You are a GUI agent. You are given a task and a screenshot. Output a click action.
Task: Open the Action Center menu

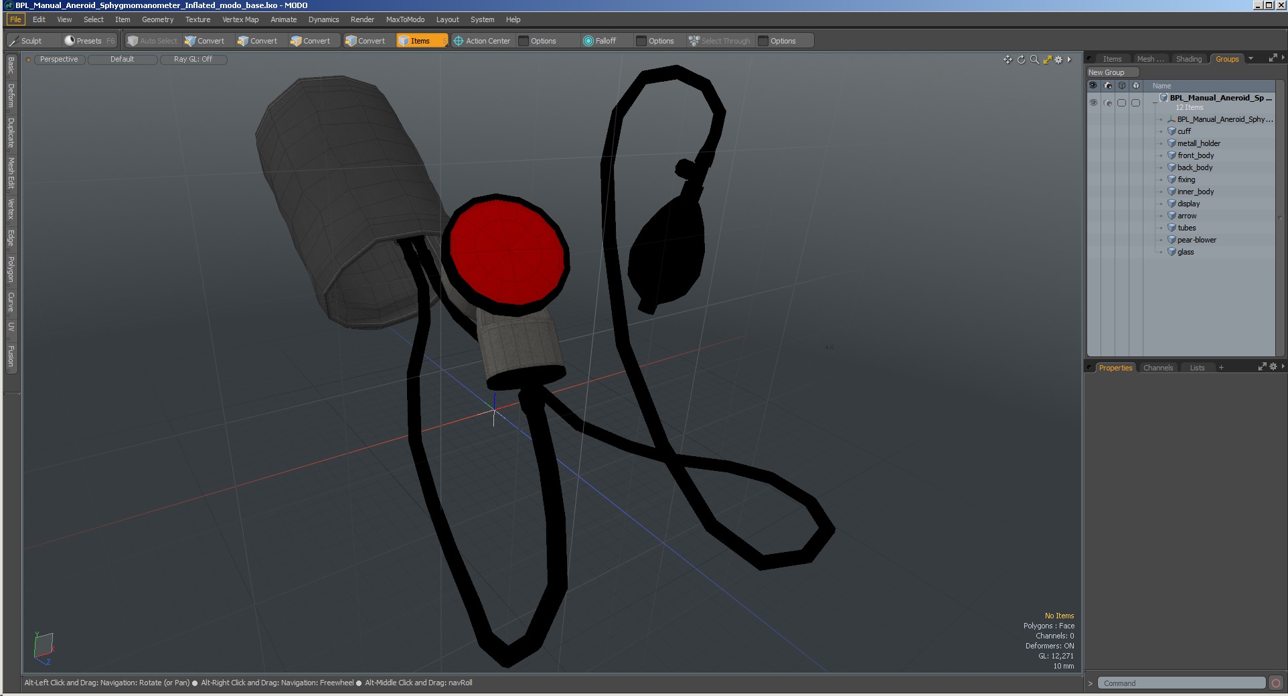click(482, 41)
